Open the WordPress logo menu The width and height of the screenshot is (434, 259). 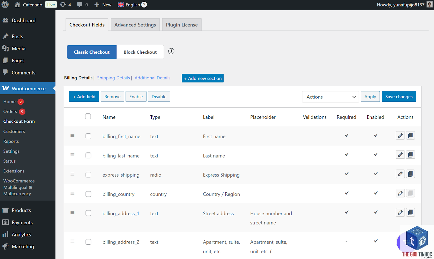5,5
